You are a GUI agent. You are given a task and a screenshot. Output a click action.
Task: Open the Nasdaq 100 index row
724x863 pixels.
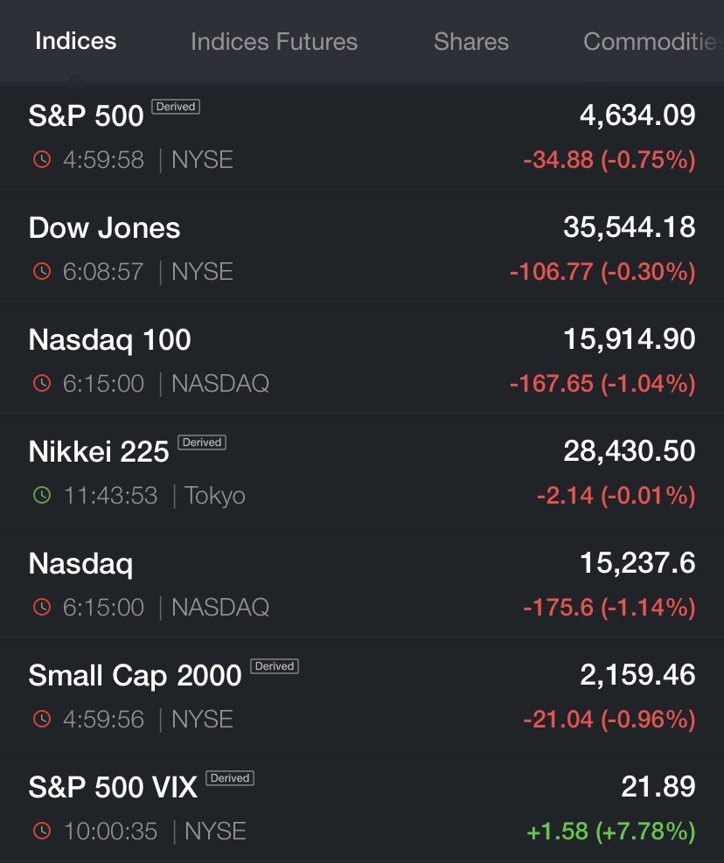362,358
